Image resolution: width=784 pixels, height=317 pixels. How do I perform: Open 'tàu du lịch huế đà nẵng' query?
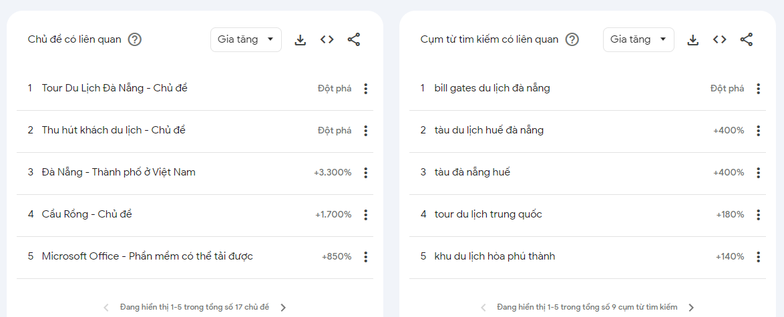(489, 130)
